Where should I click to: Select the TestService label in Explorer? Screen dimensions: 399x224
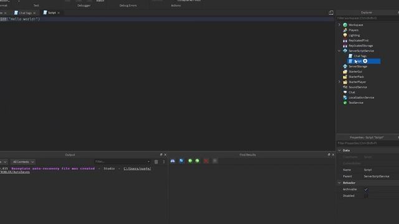356,103
